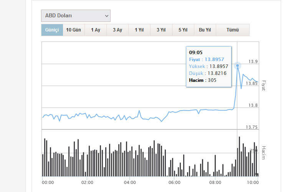The image size is (288, 192).
Task: Show all data with Tümü
Action: (232, 30)
